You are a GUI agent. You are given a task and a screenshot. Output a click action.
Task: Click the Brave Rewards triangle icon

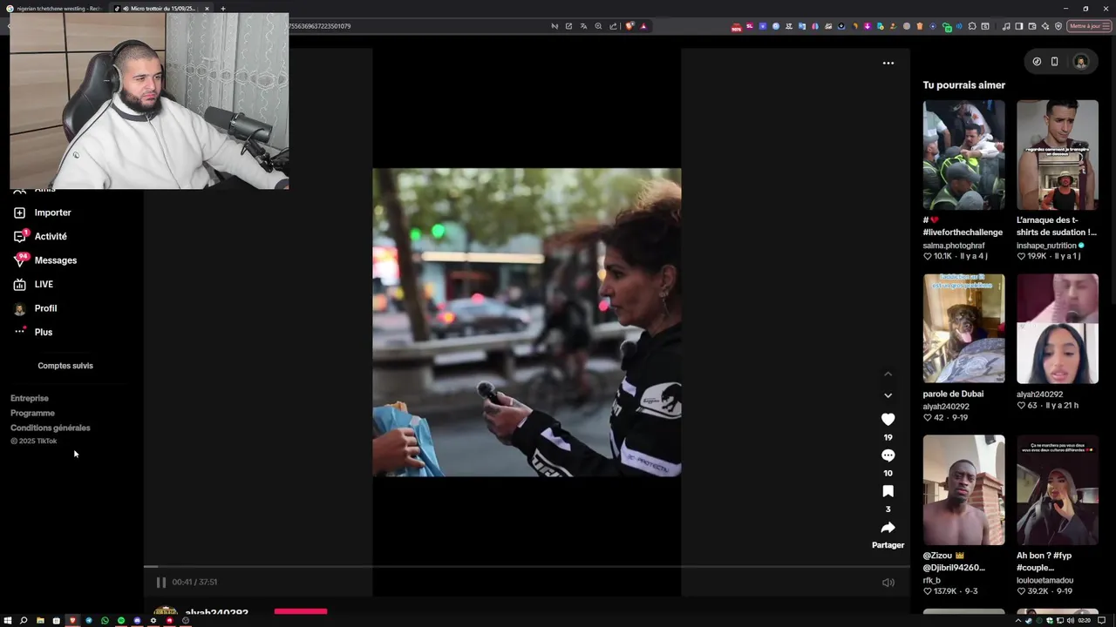pyautogui.click(x=643, y=26)
